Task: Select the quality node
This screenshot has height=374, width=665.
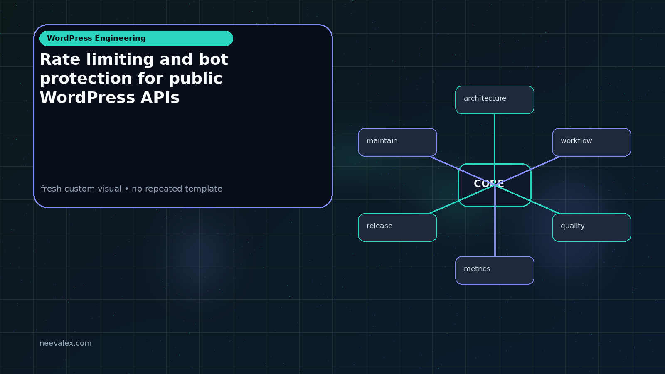Action: [x=591, y=227]
